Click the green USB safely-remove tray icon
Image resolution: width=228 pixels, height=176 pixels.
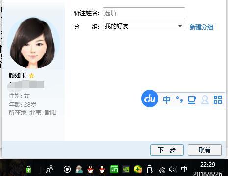tap(29, 169)
